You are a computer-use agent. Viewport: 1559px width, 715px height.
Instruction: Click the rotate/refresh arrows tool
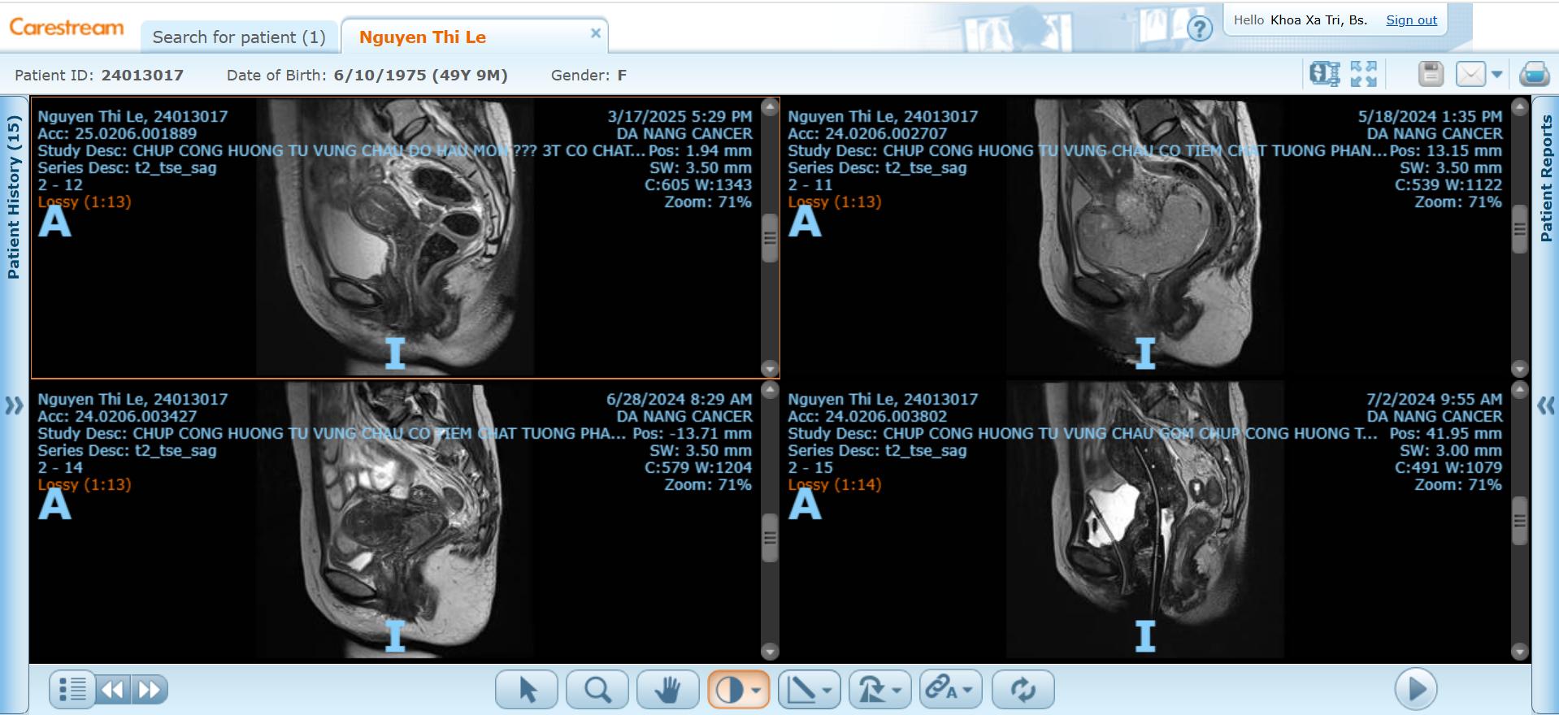click(x=1023, y=690)
